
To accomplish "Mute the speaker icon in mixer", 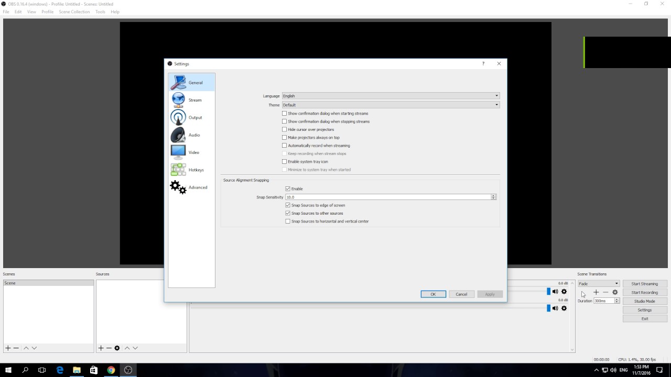I will pyautogui.click(x=555, y=291).
